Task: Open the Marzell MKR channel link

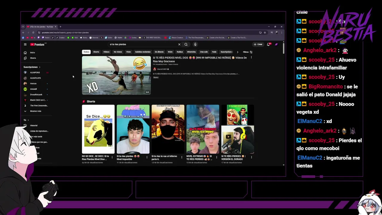Action: (162, 69)
